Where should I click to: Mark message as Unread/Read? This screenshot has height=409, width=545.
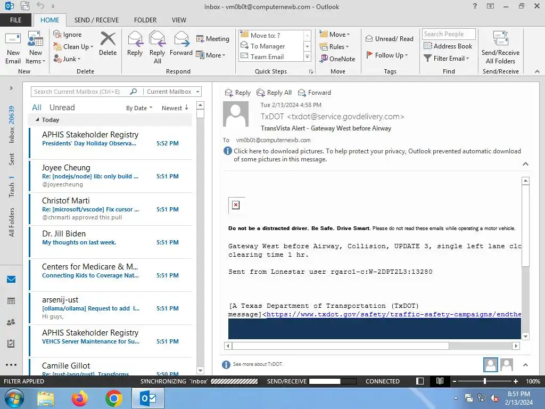(x=389, y=38)
